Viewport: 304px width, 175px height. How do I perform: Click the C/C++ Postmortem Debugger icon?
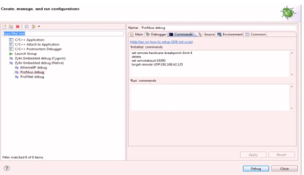click(x=11, y=49)
